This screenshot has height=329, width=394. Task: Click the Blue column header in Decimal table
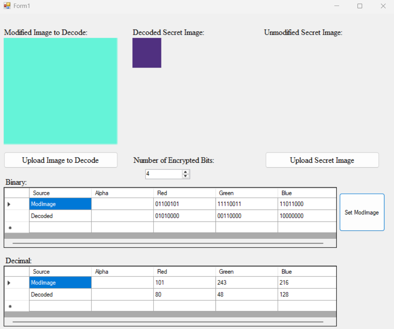click(307, 272)
